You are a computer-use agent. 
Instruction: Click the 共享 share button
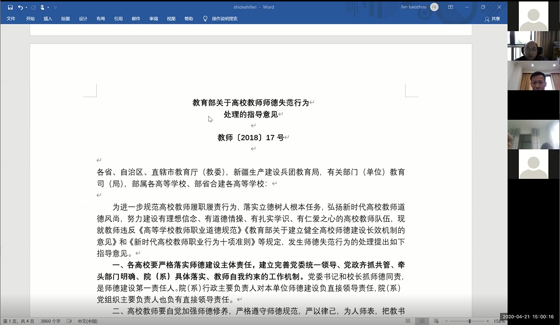point(492,19)
